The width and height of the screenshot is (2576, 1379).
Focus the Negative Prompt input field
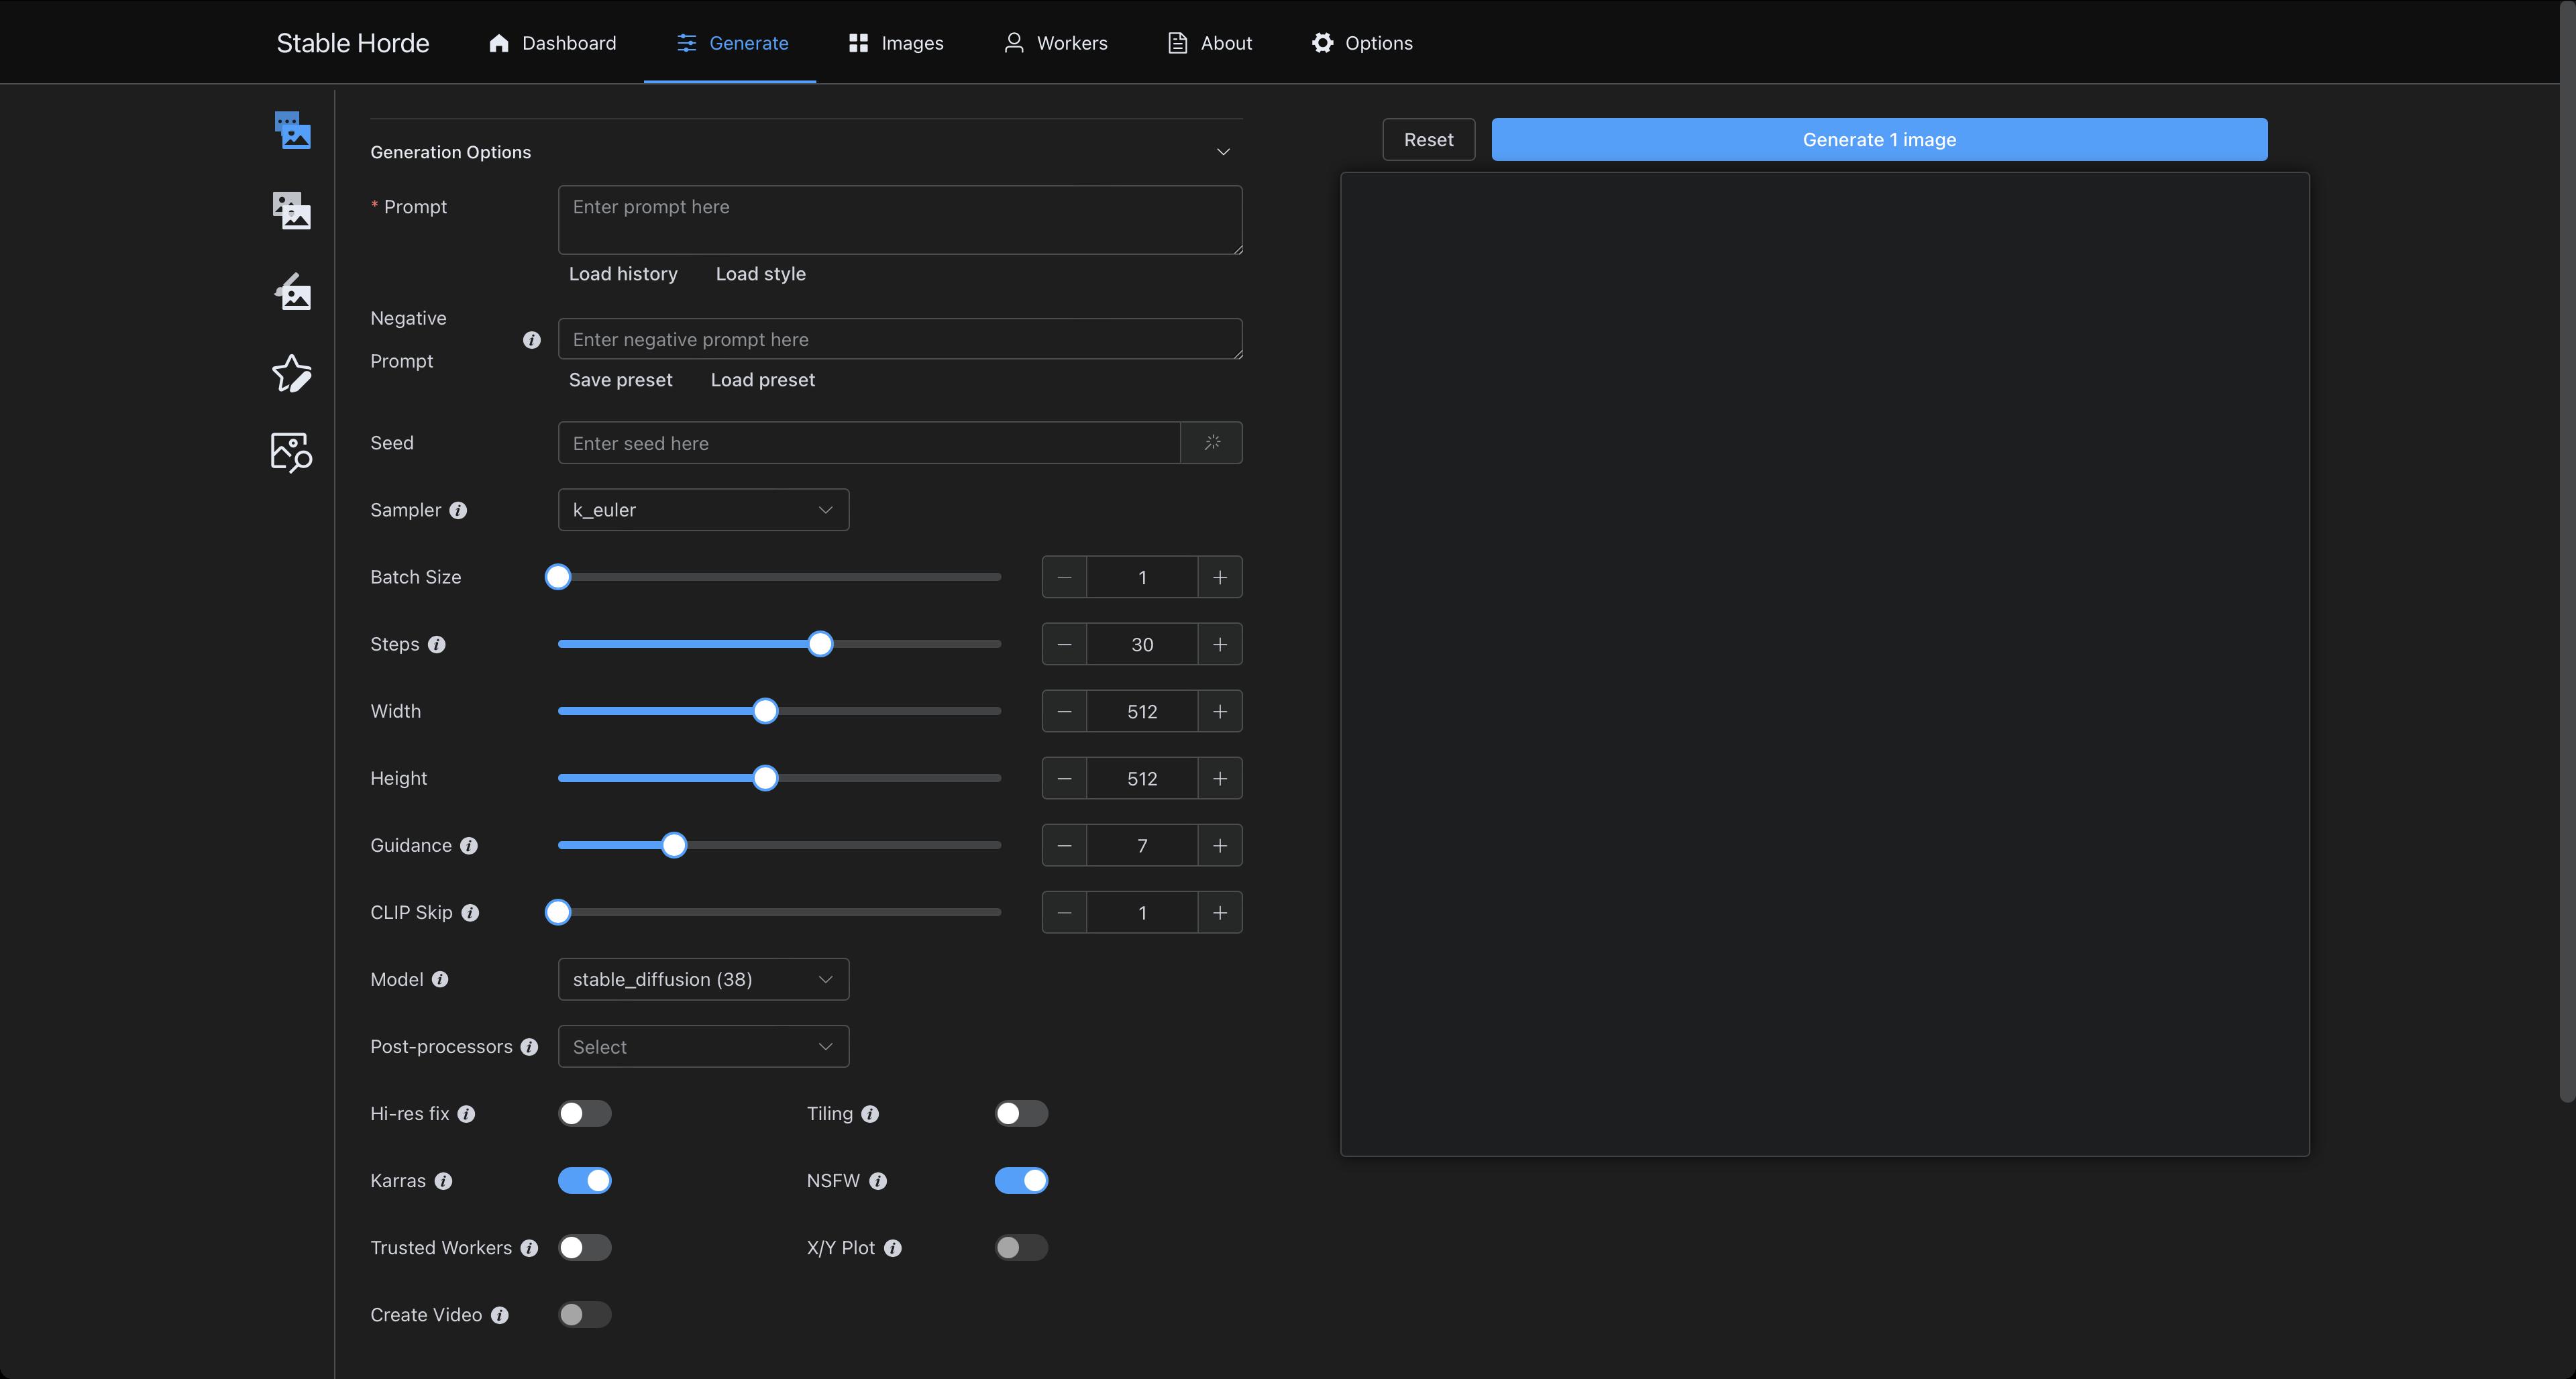pyautogui.click(x=900, y=339)
